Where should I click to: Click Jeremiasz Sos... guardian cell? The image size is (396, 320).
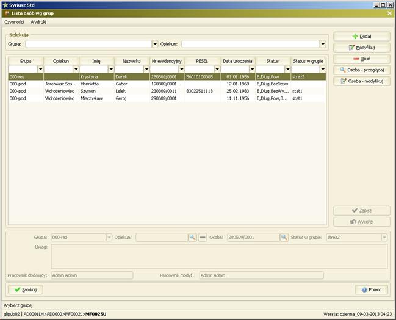(x=61, y=84)
